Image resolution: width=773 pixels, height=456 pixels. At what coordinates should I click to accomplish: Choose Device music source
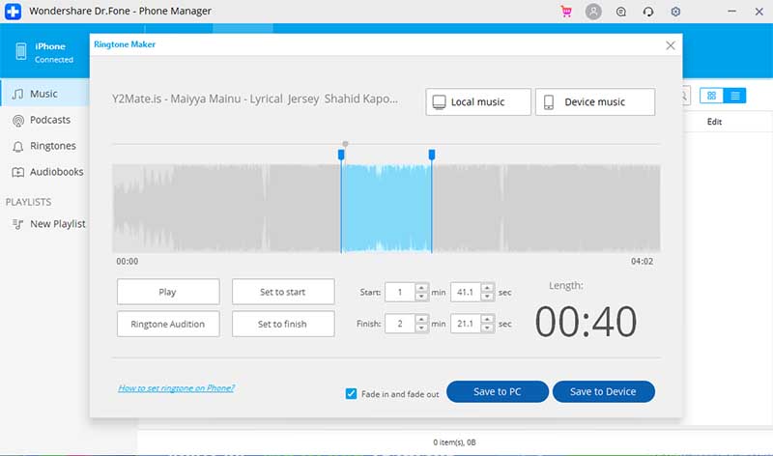tap(595, 102)
